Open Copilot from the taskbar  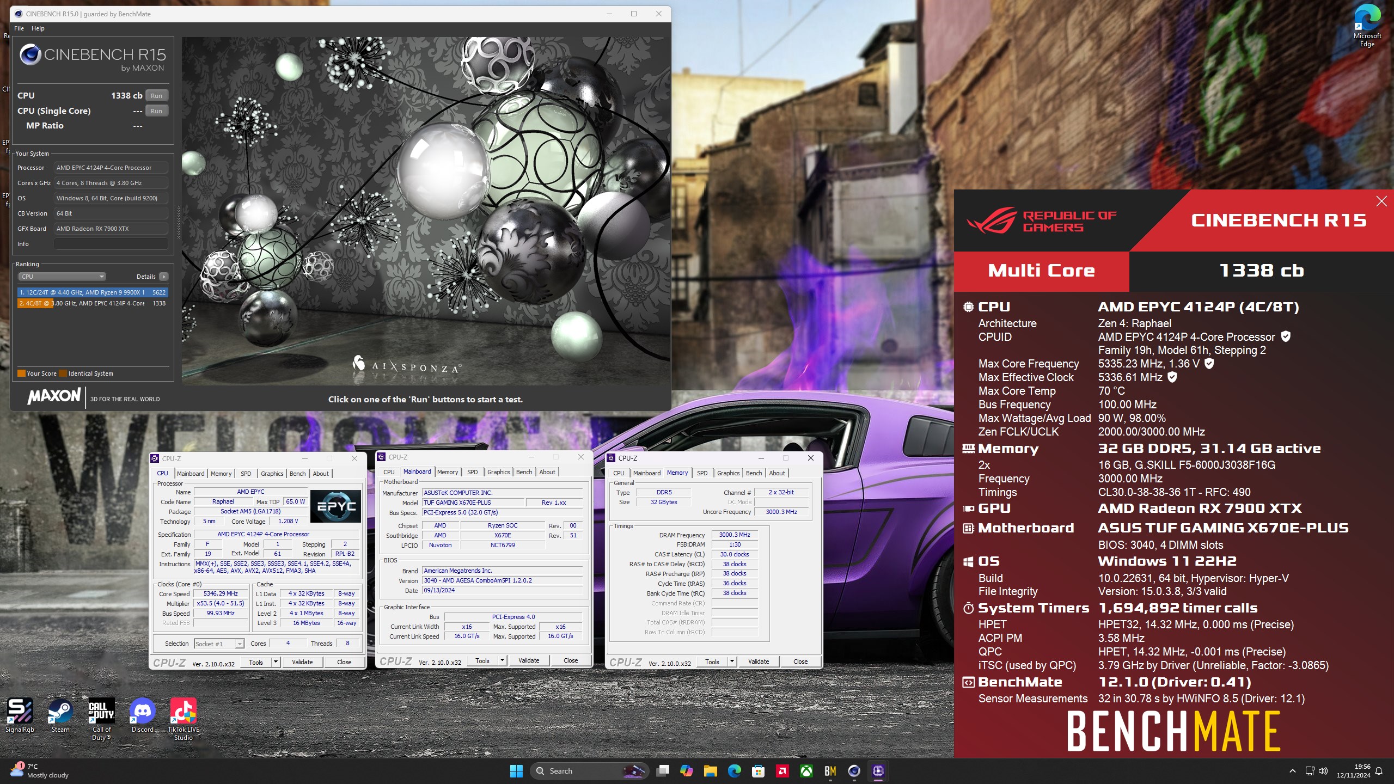pyautogui.click(x=687, y=771)
